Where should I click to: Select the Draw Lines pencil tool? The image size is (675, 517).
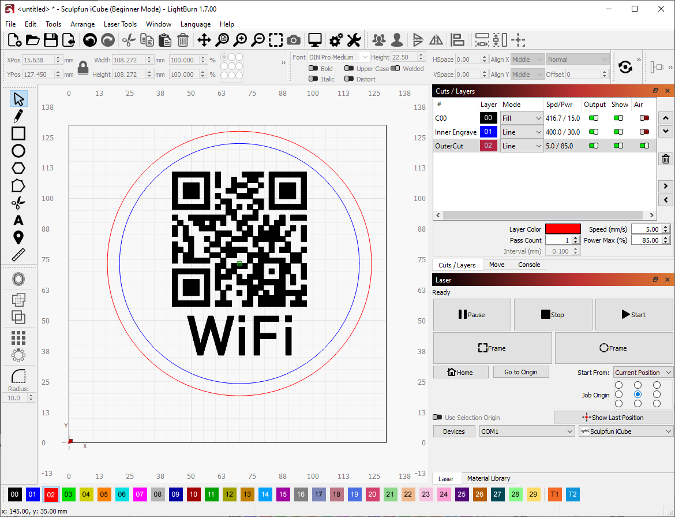[x=18, y=116]
